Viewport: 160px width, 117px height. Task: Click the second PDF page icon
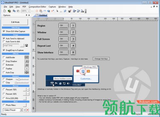[x=78, y=11]
